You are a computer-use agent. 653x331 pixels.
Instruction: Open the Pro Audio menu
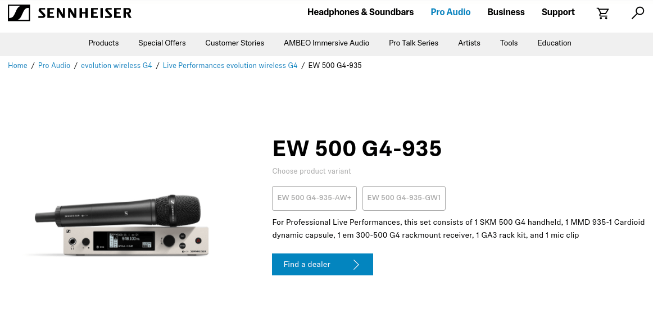pyautogui.click(x=450, y=12)
